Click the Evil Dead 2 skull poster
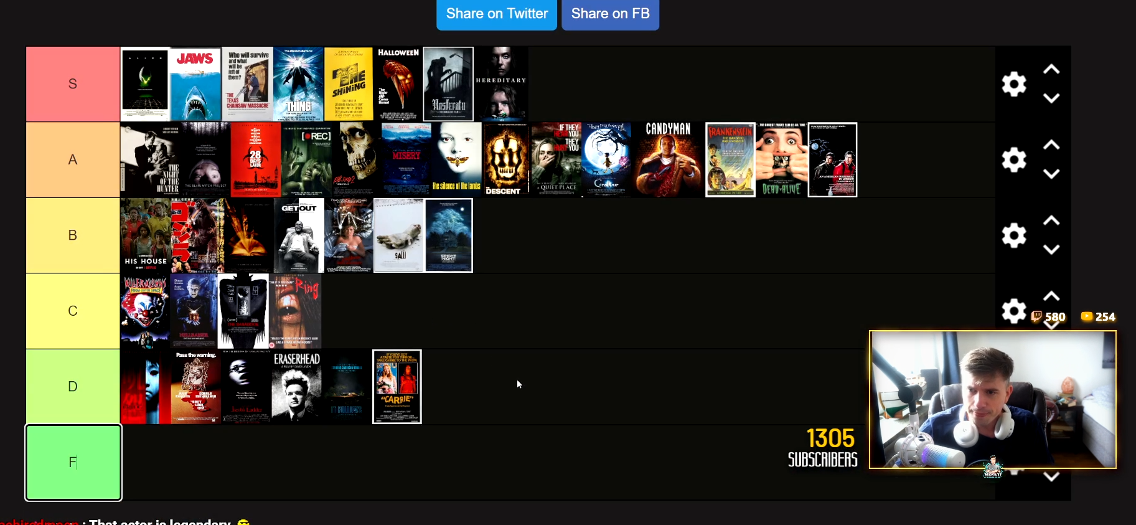The height and width of the screenshot is (525, 1136). [356, 160]
